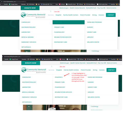Open the Careers menu on the dev site

coord(102,70)
